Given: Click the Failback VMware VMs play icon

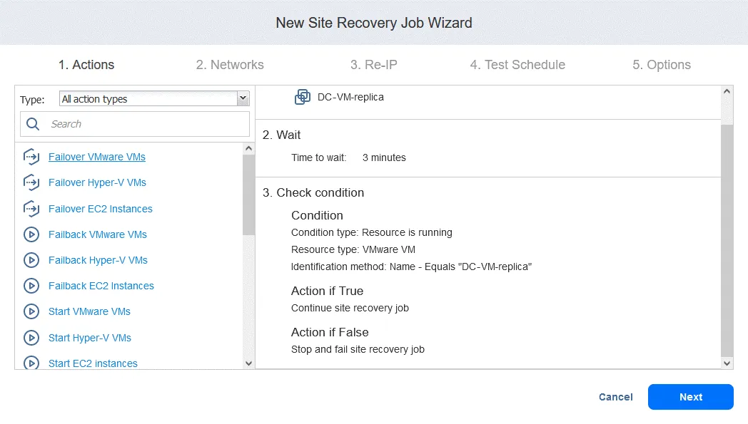Looking at the screenshot, I should (x=31, y=234).
